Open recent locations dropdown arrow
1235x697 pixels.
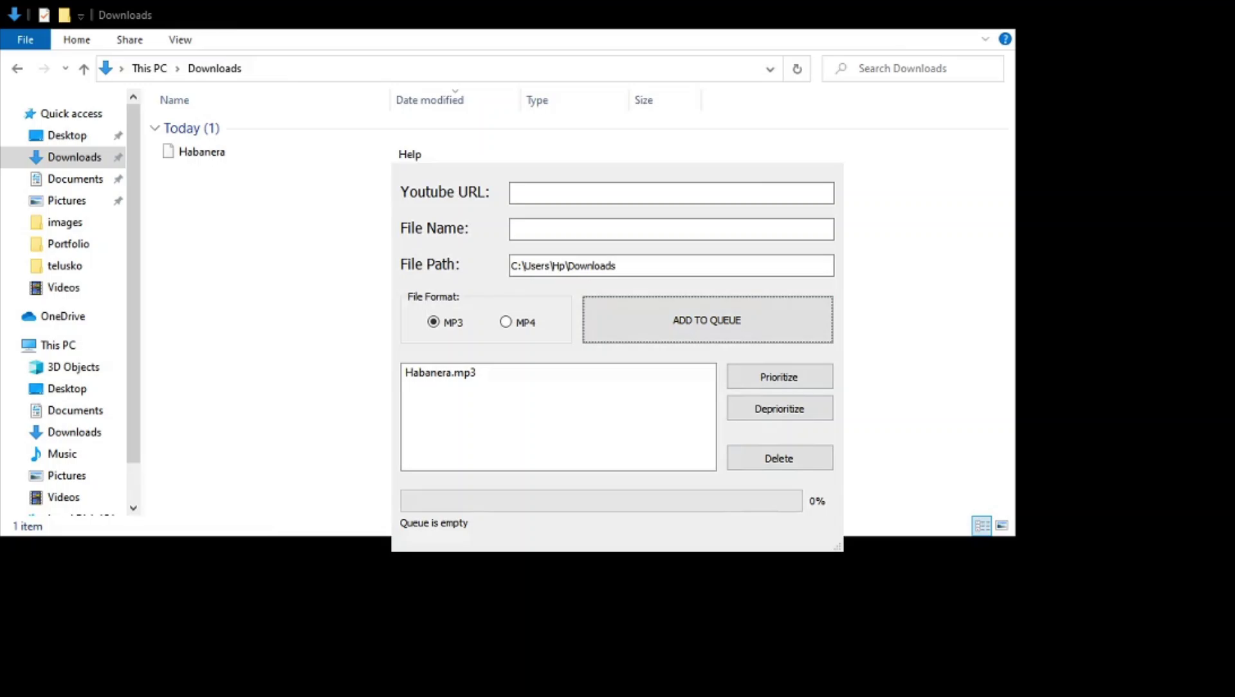point(65,68)
